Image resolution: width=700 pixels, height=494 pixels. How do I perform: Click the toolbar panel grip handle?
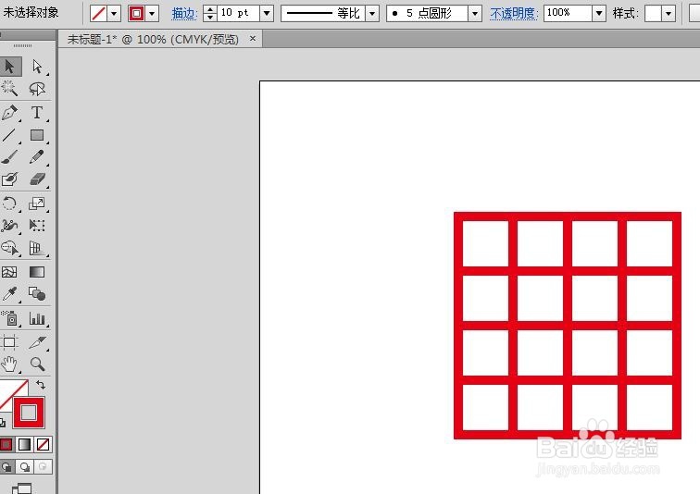click(x=23, y=46)
